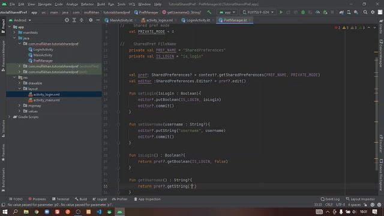The height and width of the screenshot is (216, 384).
Task: Open Visual Studio Code from the taskbar
Action: pyautogui.click(x=99, y=212)
